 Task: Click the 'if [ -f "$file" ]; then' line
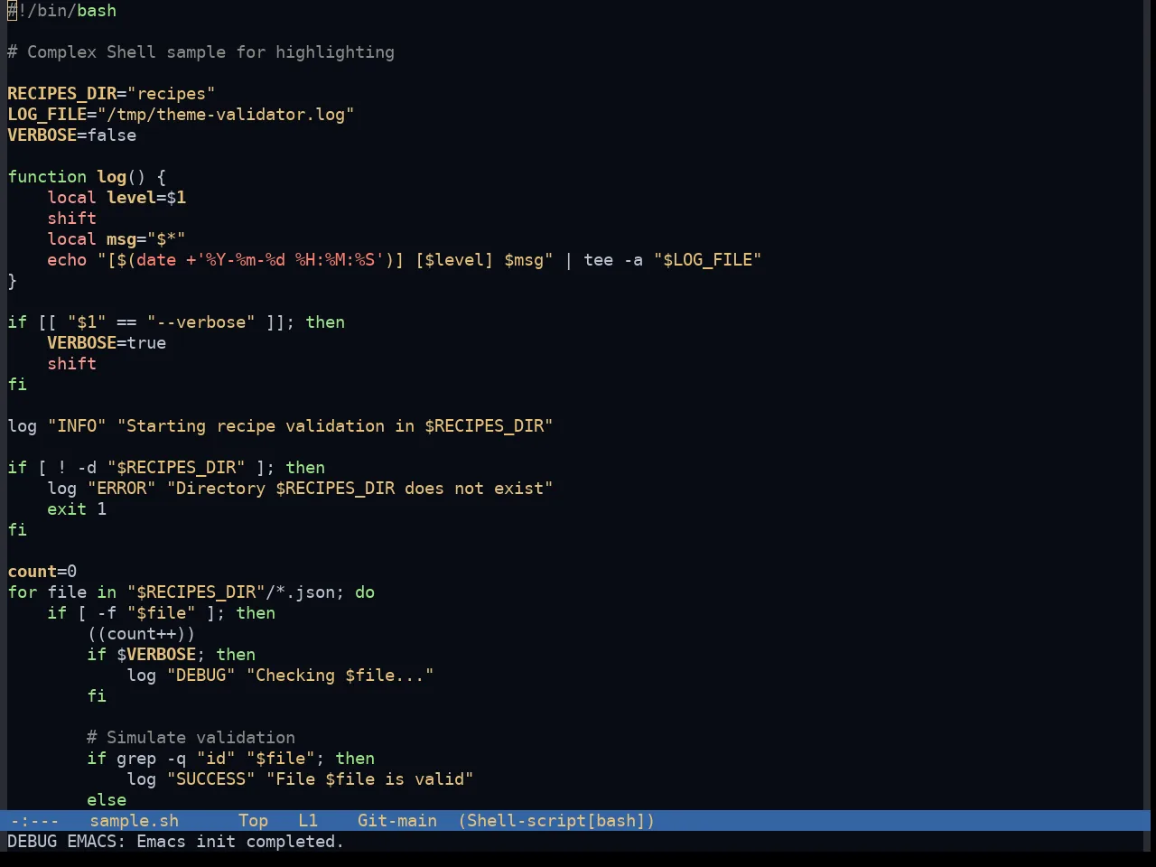pos(162,613)
